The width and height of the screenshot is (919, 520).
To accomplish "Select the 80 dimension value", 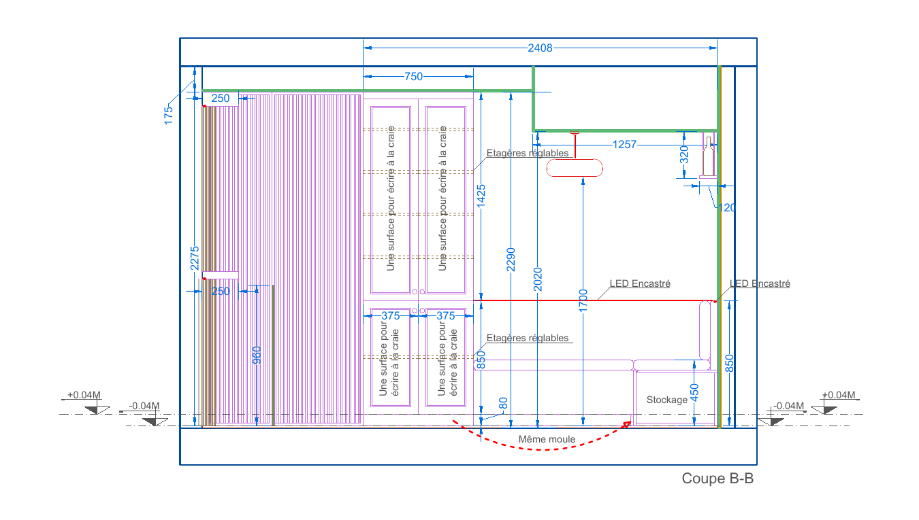I will click(x=503, y=403).
